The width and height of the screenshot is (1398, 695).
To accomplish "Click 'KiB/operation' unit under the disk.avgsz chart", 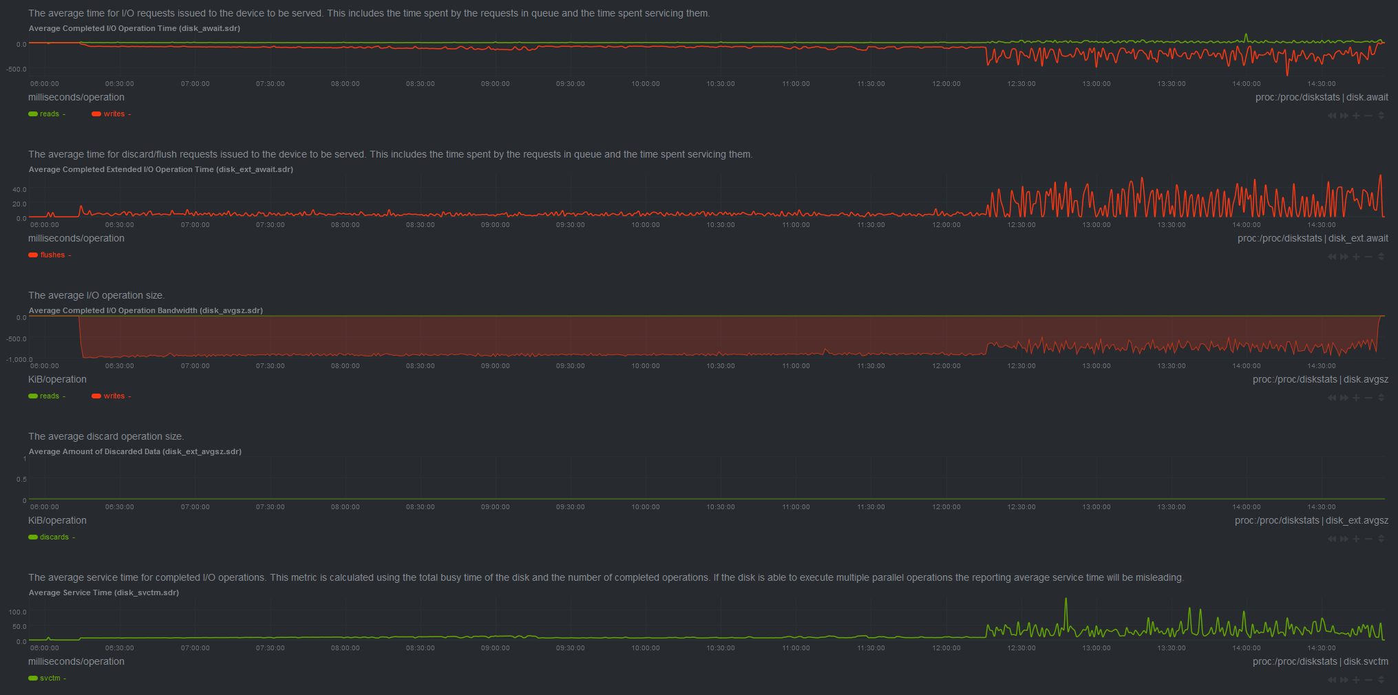I will coord(57,380).
